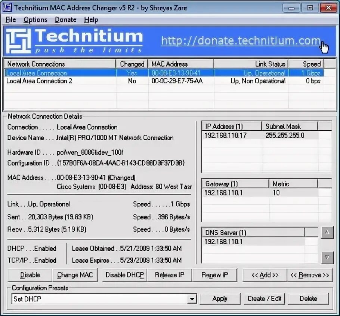Click the Hardware ID pci\ven_8086 text
The image size is (340, 316).
(x=90, y=152)
